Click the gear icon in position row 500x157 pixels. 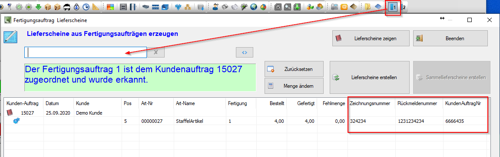(x=16, y=121)
